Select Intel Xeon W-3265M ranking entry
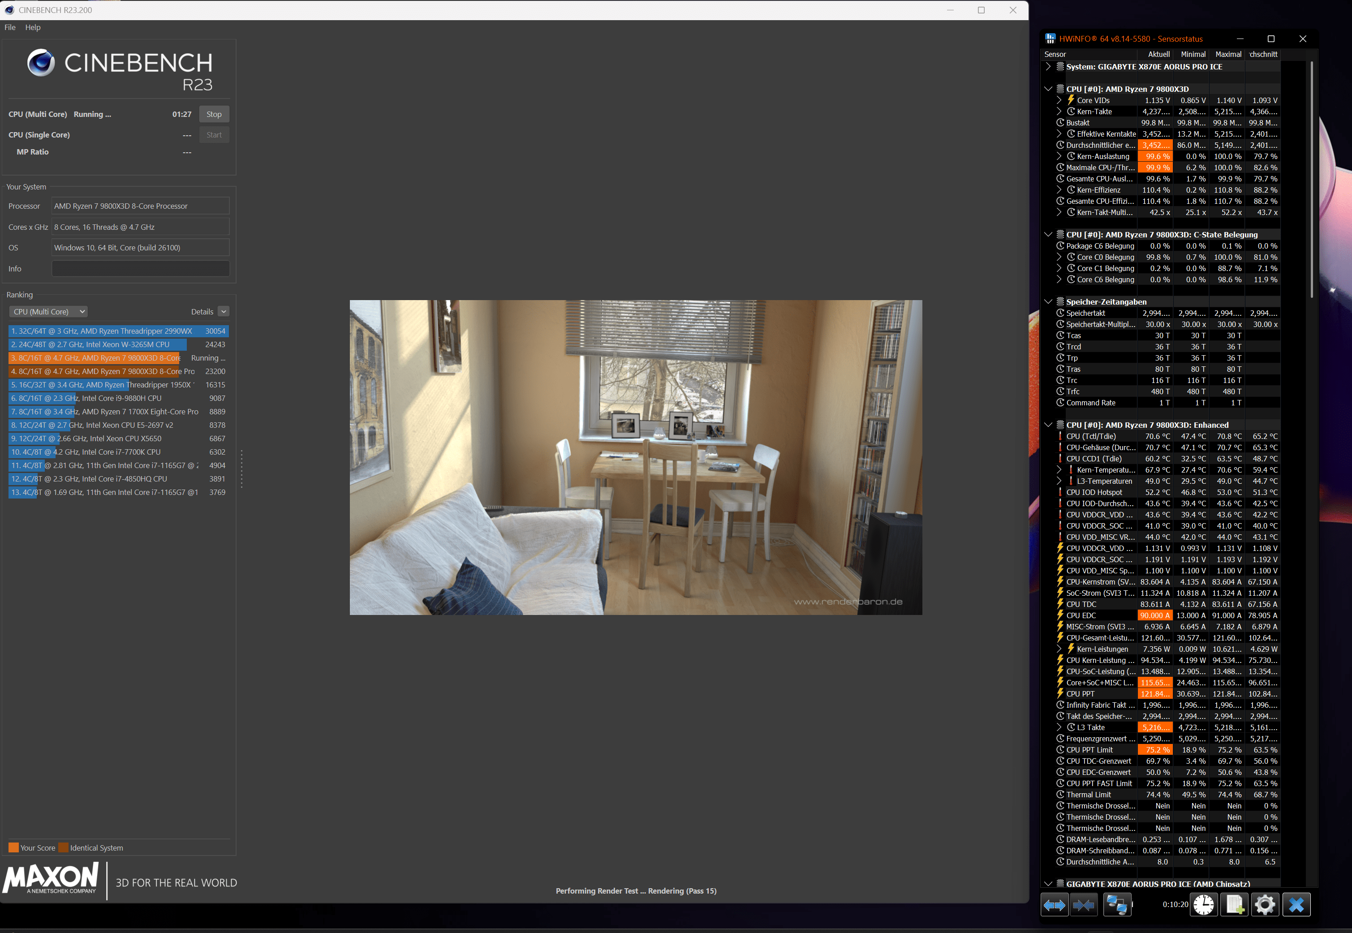Image resolution: width=1352 pixels, height=933 pixels. [119, 344]
